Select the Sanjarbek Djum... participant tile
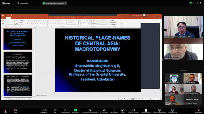This screenshot has width=204, height=114. coord(193,100)
